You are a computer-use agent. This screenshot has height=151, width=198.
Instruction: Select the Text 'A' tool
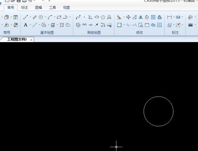click(26, 25)
